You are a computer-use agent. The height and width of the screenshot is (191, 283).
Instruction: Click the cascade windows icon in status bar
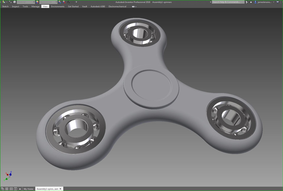coord(2,189)
